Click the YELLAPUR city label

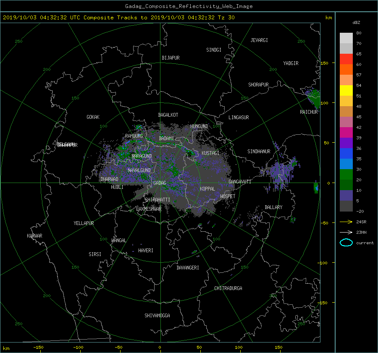(x=84, y=223)
